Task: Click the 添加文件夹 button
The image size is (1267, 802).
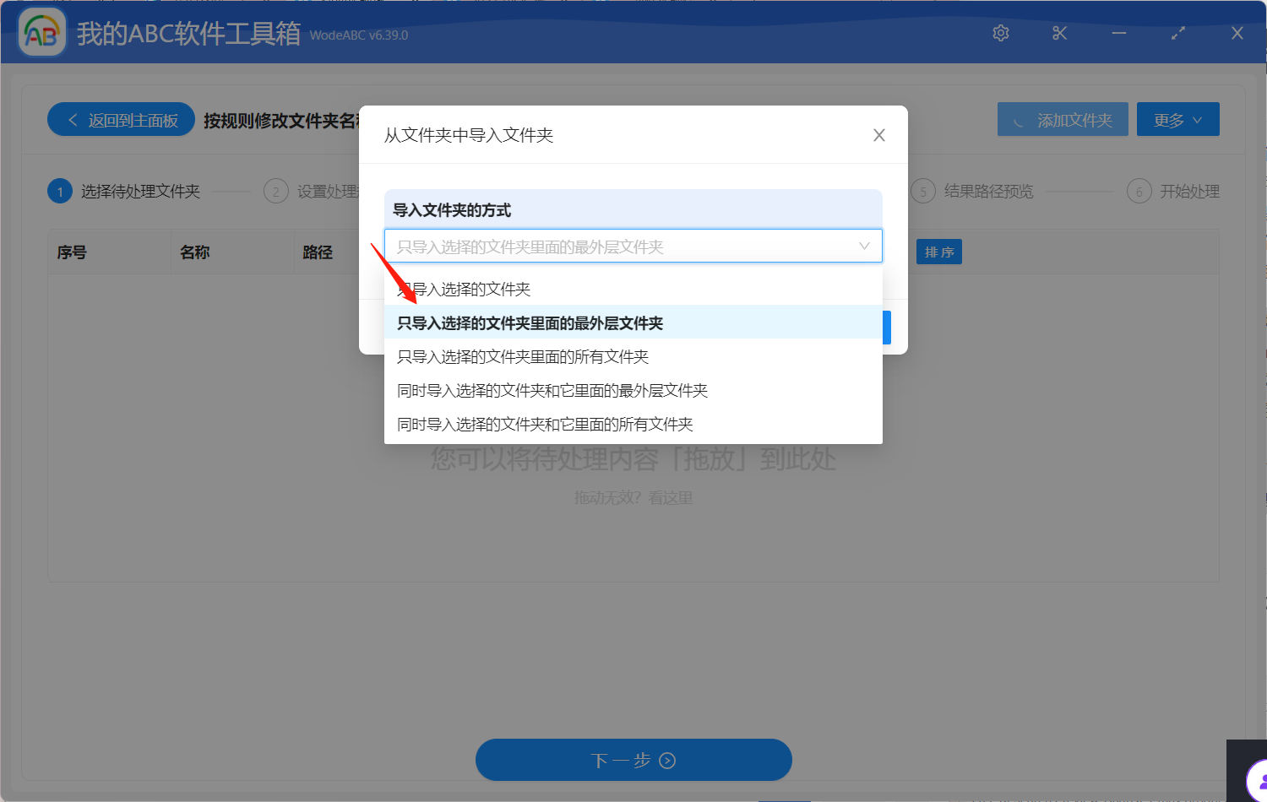Action: [x=1063, y=119]
